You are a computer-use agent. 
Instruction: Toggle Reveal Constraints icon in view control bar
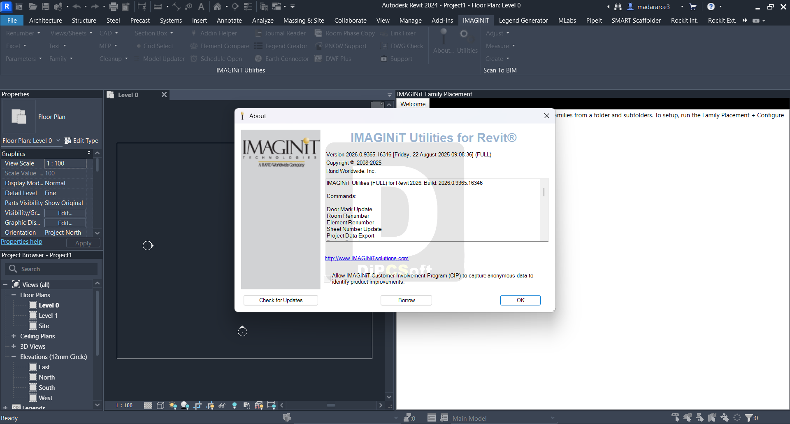point(272,405)
